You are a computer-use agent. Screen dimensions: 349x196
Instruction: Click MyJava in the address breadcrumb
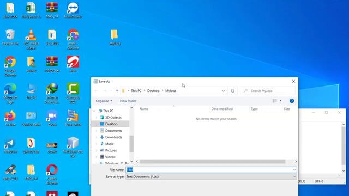pyautogui.click(x=171, y=91)
